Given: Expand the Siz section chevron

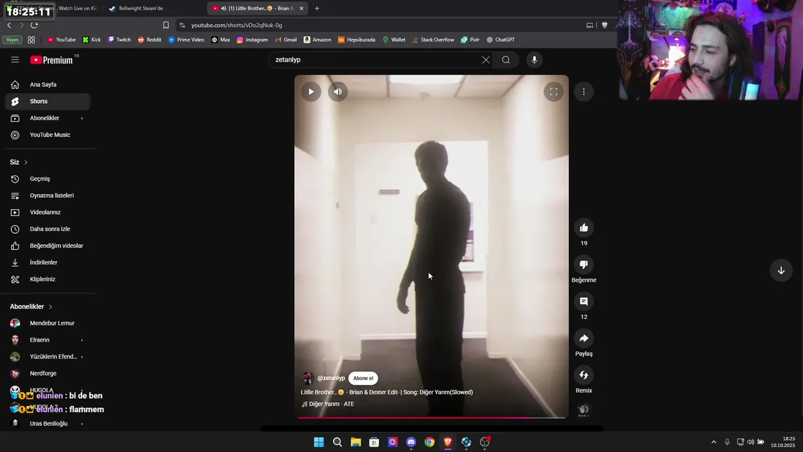Looking at the screenshot, I should [26, 162].
